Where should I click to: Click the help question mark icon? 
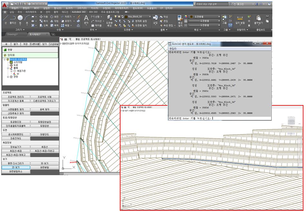pos(269,4)
